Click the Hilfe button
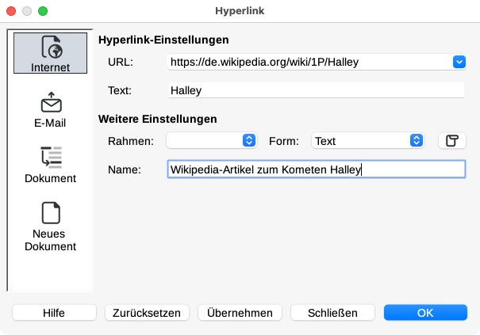Screen dimensions: 480x335 pyautogui.click(x=54, y=313)
